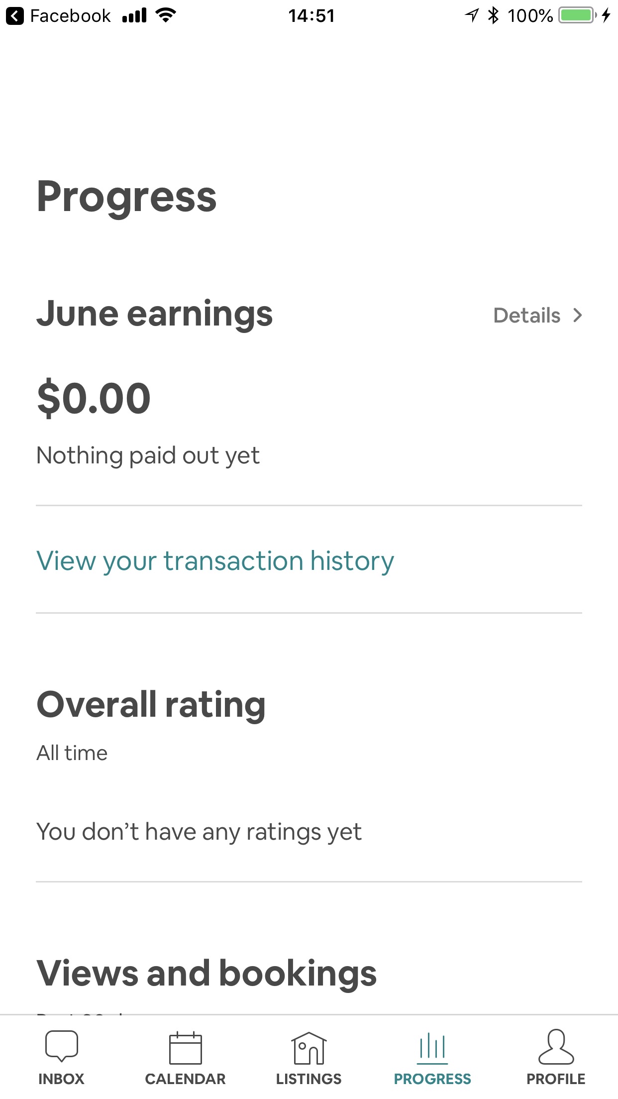Tap the Calendar icon in bottom bar
Viewport: 618px width, 1099px height.
[x=185, y=1048]
